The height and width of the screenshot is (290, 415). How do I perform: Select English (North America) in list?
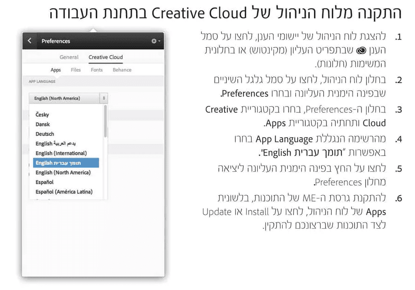click(x=63, y=173)
